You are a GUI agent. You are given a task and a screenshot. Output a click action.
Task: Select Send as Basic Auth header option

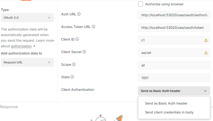pos(166,103)
